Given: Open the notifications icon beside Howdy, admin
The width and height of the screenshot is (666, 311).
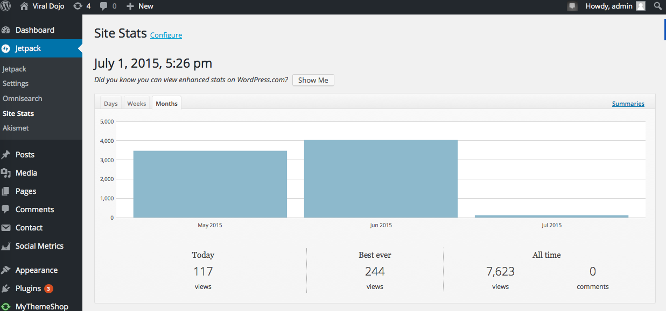Looking at the screenshot, I should click(572, 6).
